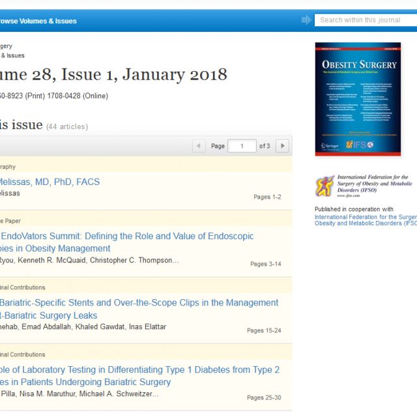Image resolution: width=417 pixels, height=417 pixels.
Task: Select author Michael A. Schweitzer
Action: click(x=121, y=394)
